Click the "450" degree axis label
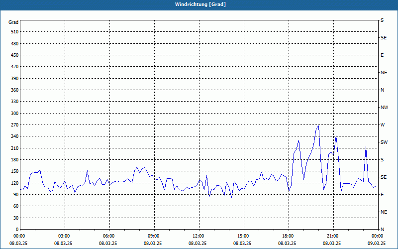This screenshot has width=398, height=249. tap(15, 55)
